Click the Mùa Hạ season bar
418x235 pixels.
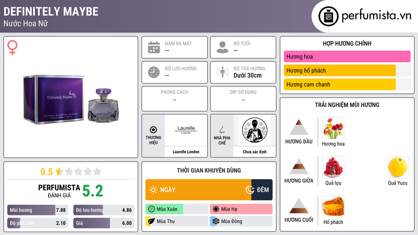pos(241,209)
